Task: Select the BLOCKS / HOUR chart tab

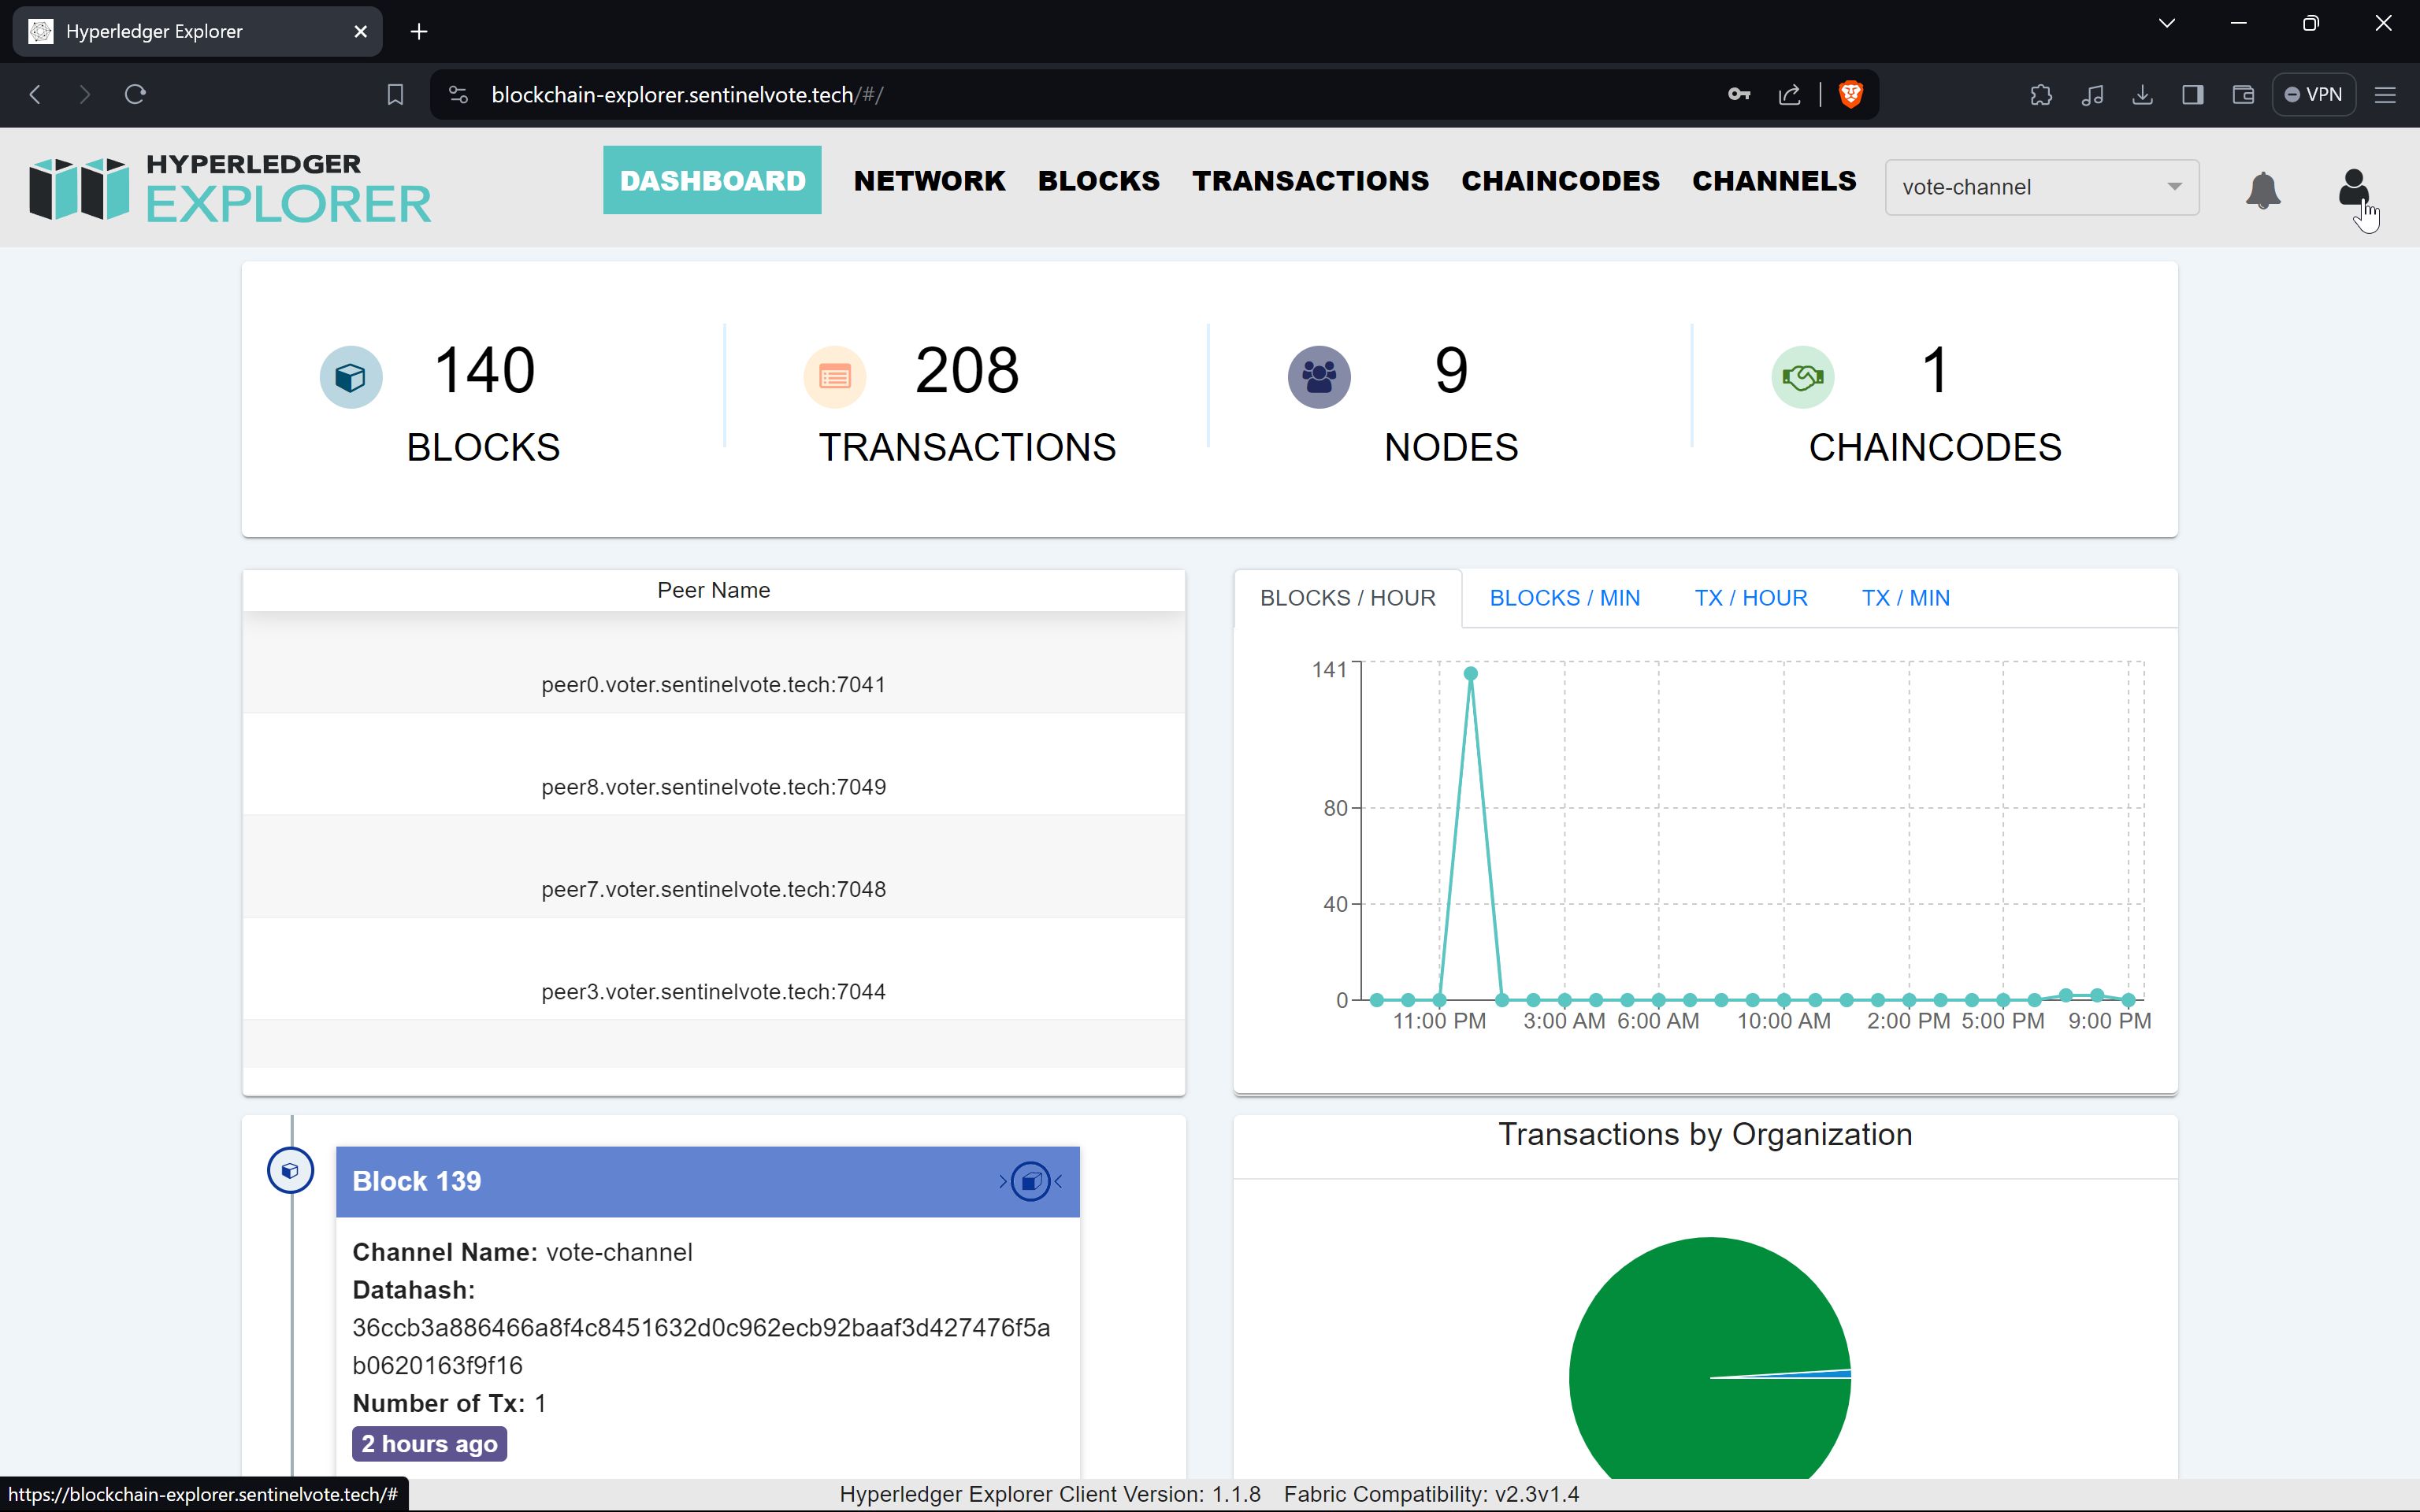Action: point(1347,598)
